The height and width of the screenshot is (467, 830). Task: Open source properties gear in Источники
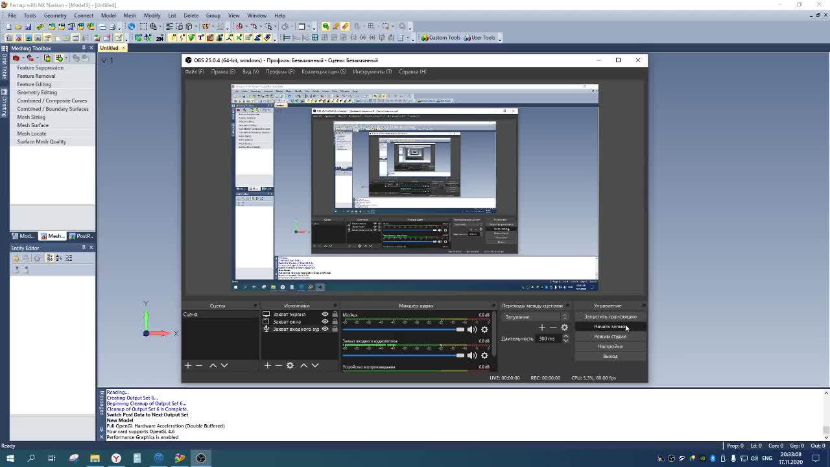point(290,365)
